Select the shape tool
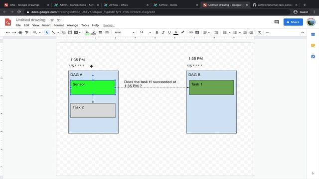This screenshot has width=319, height=179. coord(63,32)
